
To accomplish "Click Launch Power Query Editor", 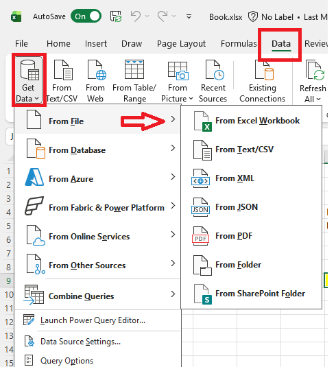I will click(x=98, y=320).
